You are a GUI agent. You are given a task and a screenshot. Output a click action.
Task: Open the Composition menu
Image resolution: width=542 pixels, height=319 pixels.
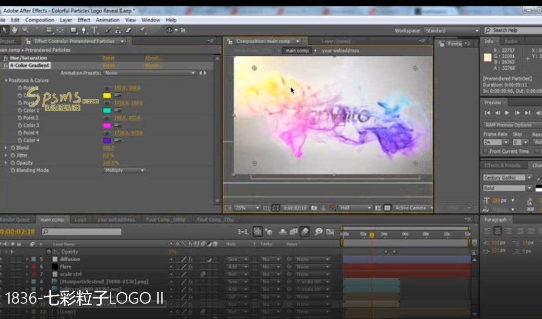[x=39, y=20]
